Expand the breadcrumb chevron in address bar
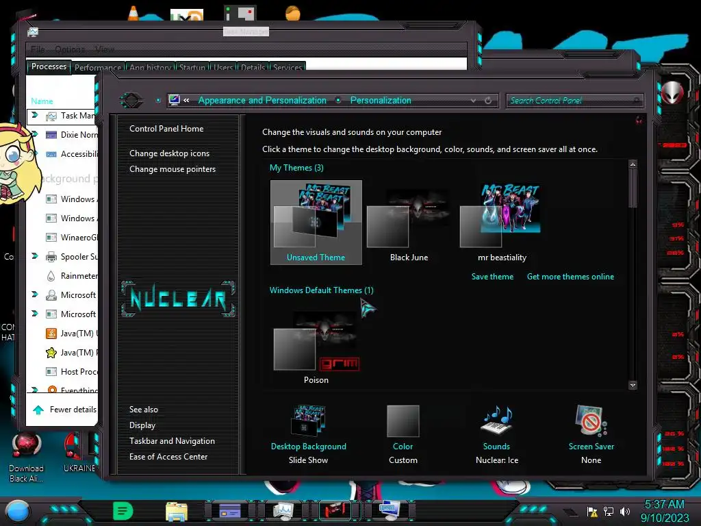 [186, 100]
